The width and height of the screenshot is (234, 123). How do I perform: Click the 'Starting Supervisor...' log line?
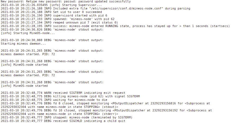(51, 5)
